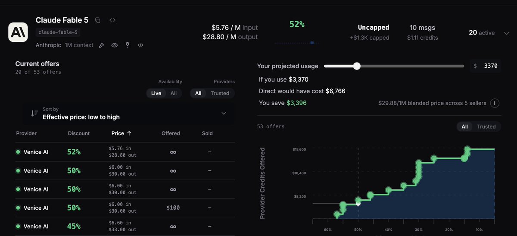
Task: Sort by the Sold column header
Action: [207, 133]
